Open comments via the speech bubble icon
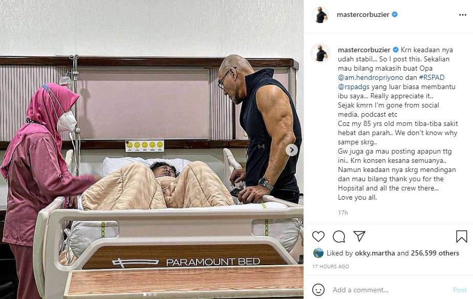Image resolution: width=473 pixels, height=299 pixels. pyautogui.click(x=339, y=237)
